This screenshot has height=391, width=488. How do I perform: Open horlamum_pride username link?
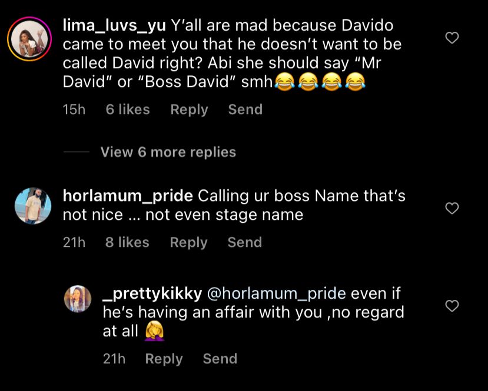click(128, 196)
